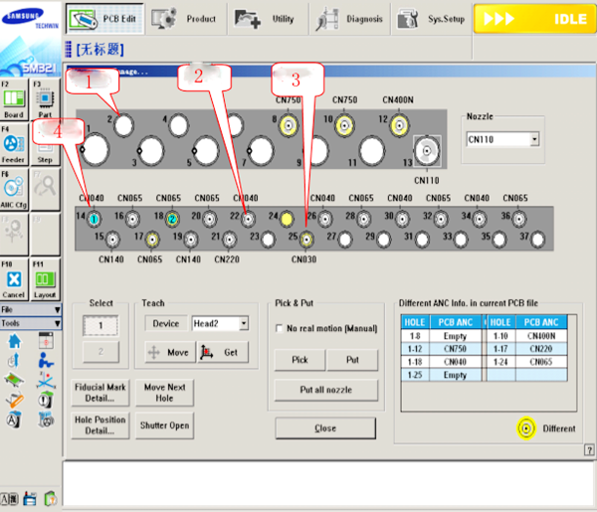The width and height of the screenshot is (597, 512).
Task: Open the F4 Feeder tool
Action: pyautogui.click(x=14, y=144)
